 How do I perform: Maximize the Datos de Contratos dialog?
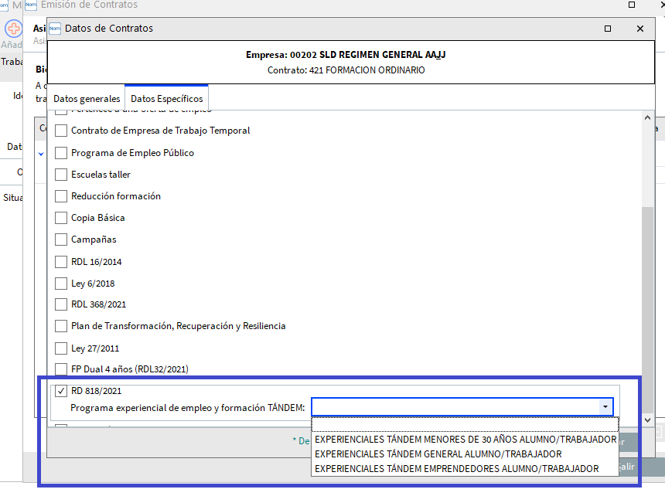click(x=609, y=29)
